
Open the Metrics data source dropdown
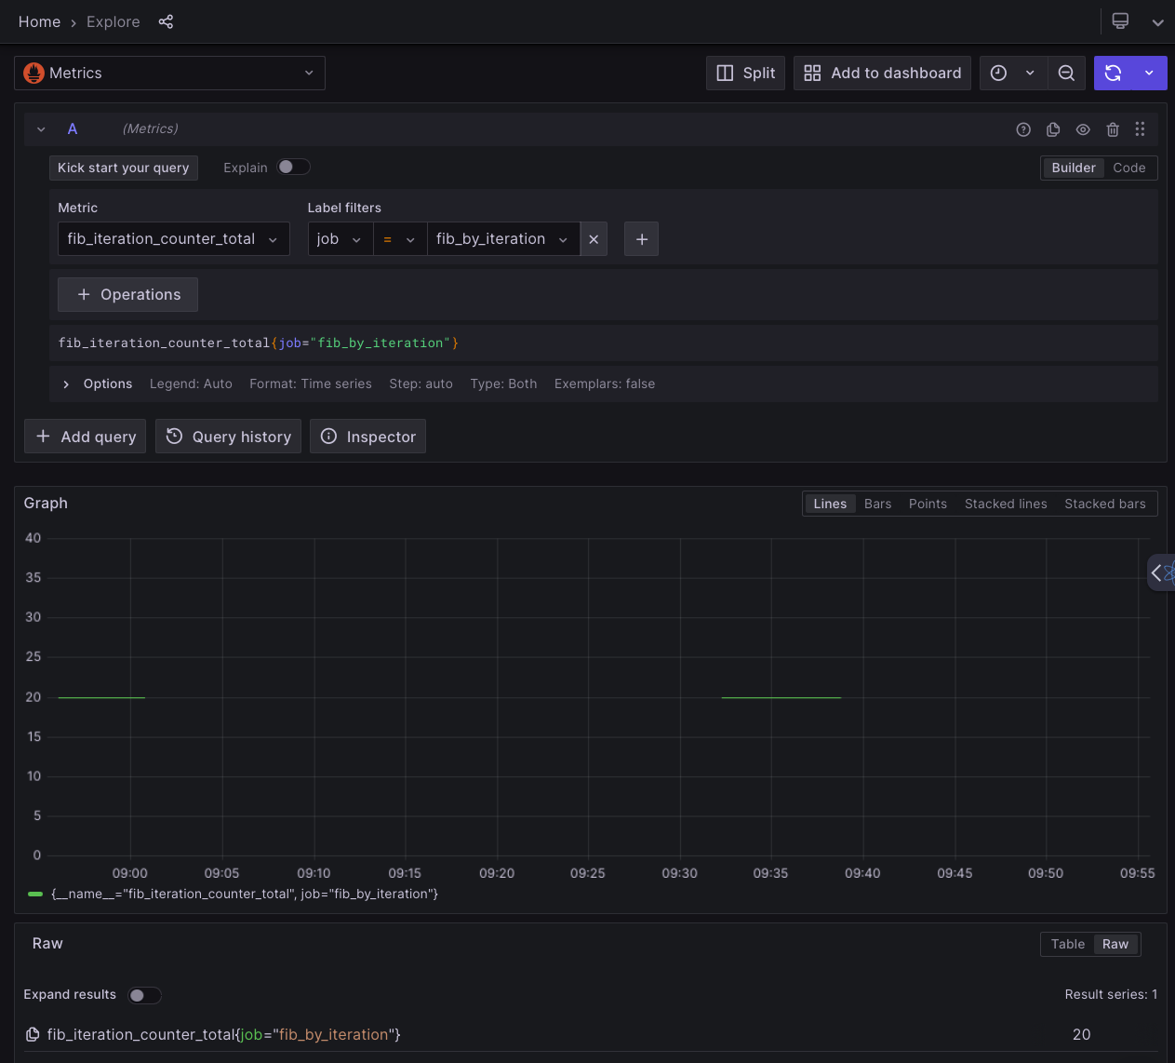pyautogui.click(x=169, y=73)
